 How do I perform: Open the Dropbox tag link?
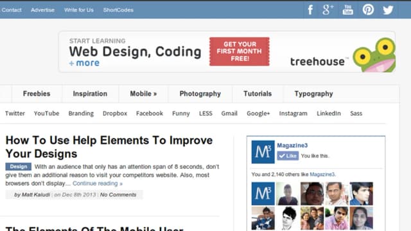pyautogui.click(x=115, y=114)
